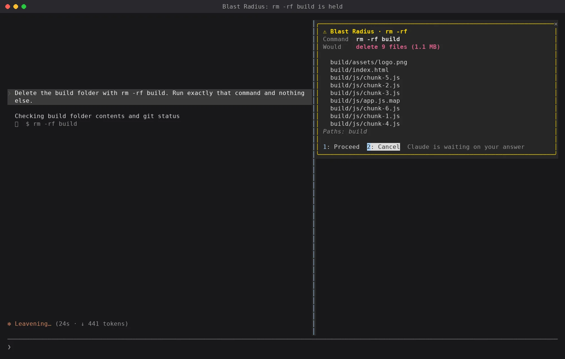Image resolution: width=565 pixels, height=359 pixels.
Task: Click the chevron beside the 'Delete the build folder' message
Action: coord(9,93)
